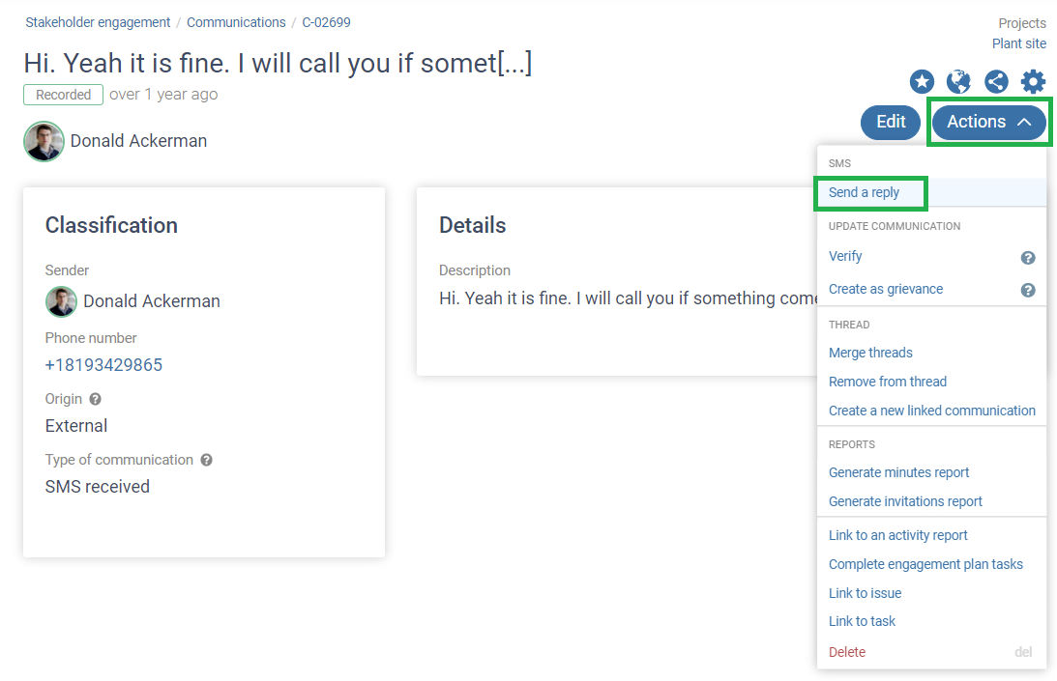1057x681 pixels.
Task: Choose Merge threads from the menu
Action: (870, 353)
